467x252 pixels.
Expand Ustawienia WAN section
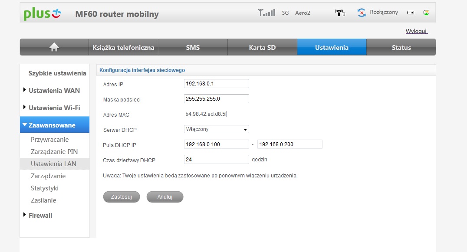click(x=54, y=91)
